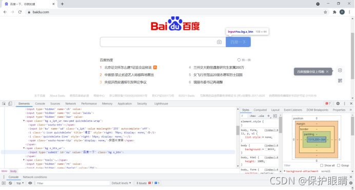The width and height of the screenshot is (355, 190).
Task: Open the About Baidu footer link
Action: [x=57, y=96]
